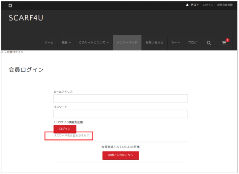Click the 会員ログイン page heading
Screen dimensions: 239x174
pyautogui.click(x=26, y=70)
